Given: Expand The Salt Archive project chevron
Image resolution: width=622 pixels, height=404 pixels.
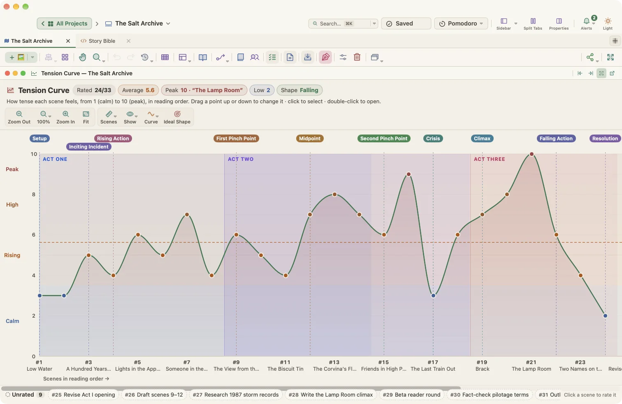Looking at the screenshot, I should point(168,23).
